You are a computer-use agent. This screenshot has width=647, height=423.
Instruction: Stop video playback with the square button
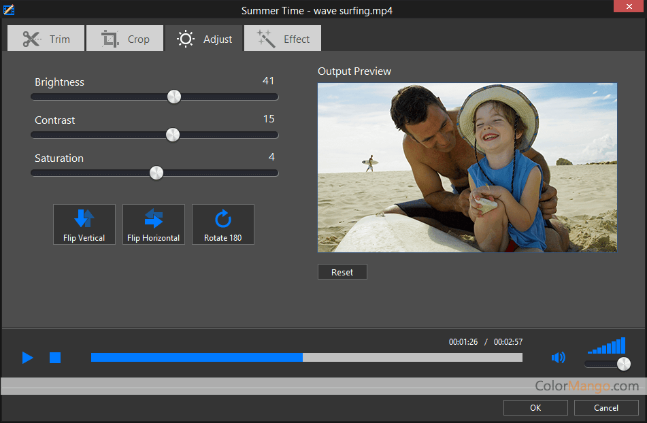[x=55, y=358]
